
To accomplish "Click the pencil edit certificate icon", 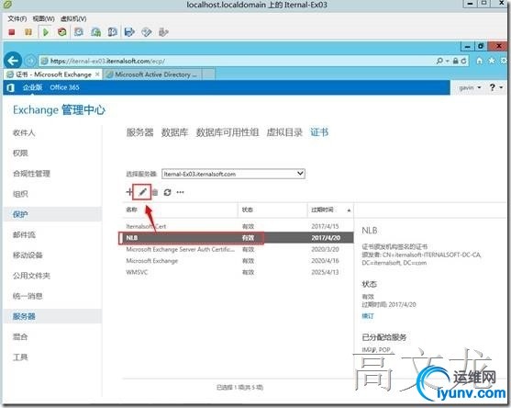I will coord(142,192).
